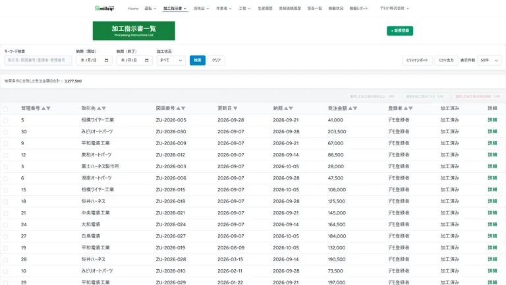This screenshot has height=285, width=506.
Task: Check the row for ZU-2026-030
Action: (5, 132)
